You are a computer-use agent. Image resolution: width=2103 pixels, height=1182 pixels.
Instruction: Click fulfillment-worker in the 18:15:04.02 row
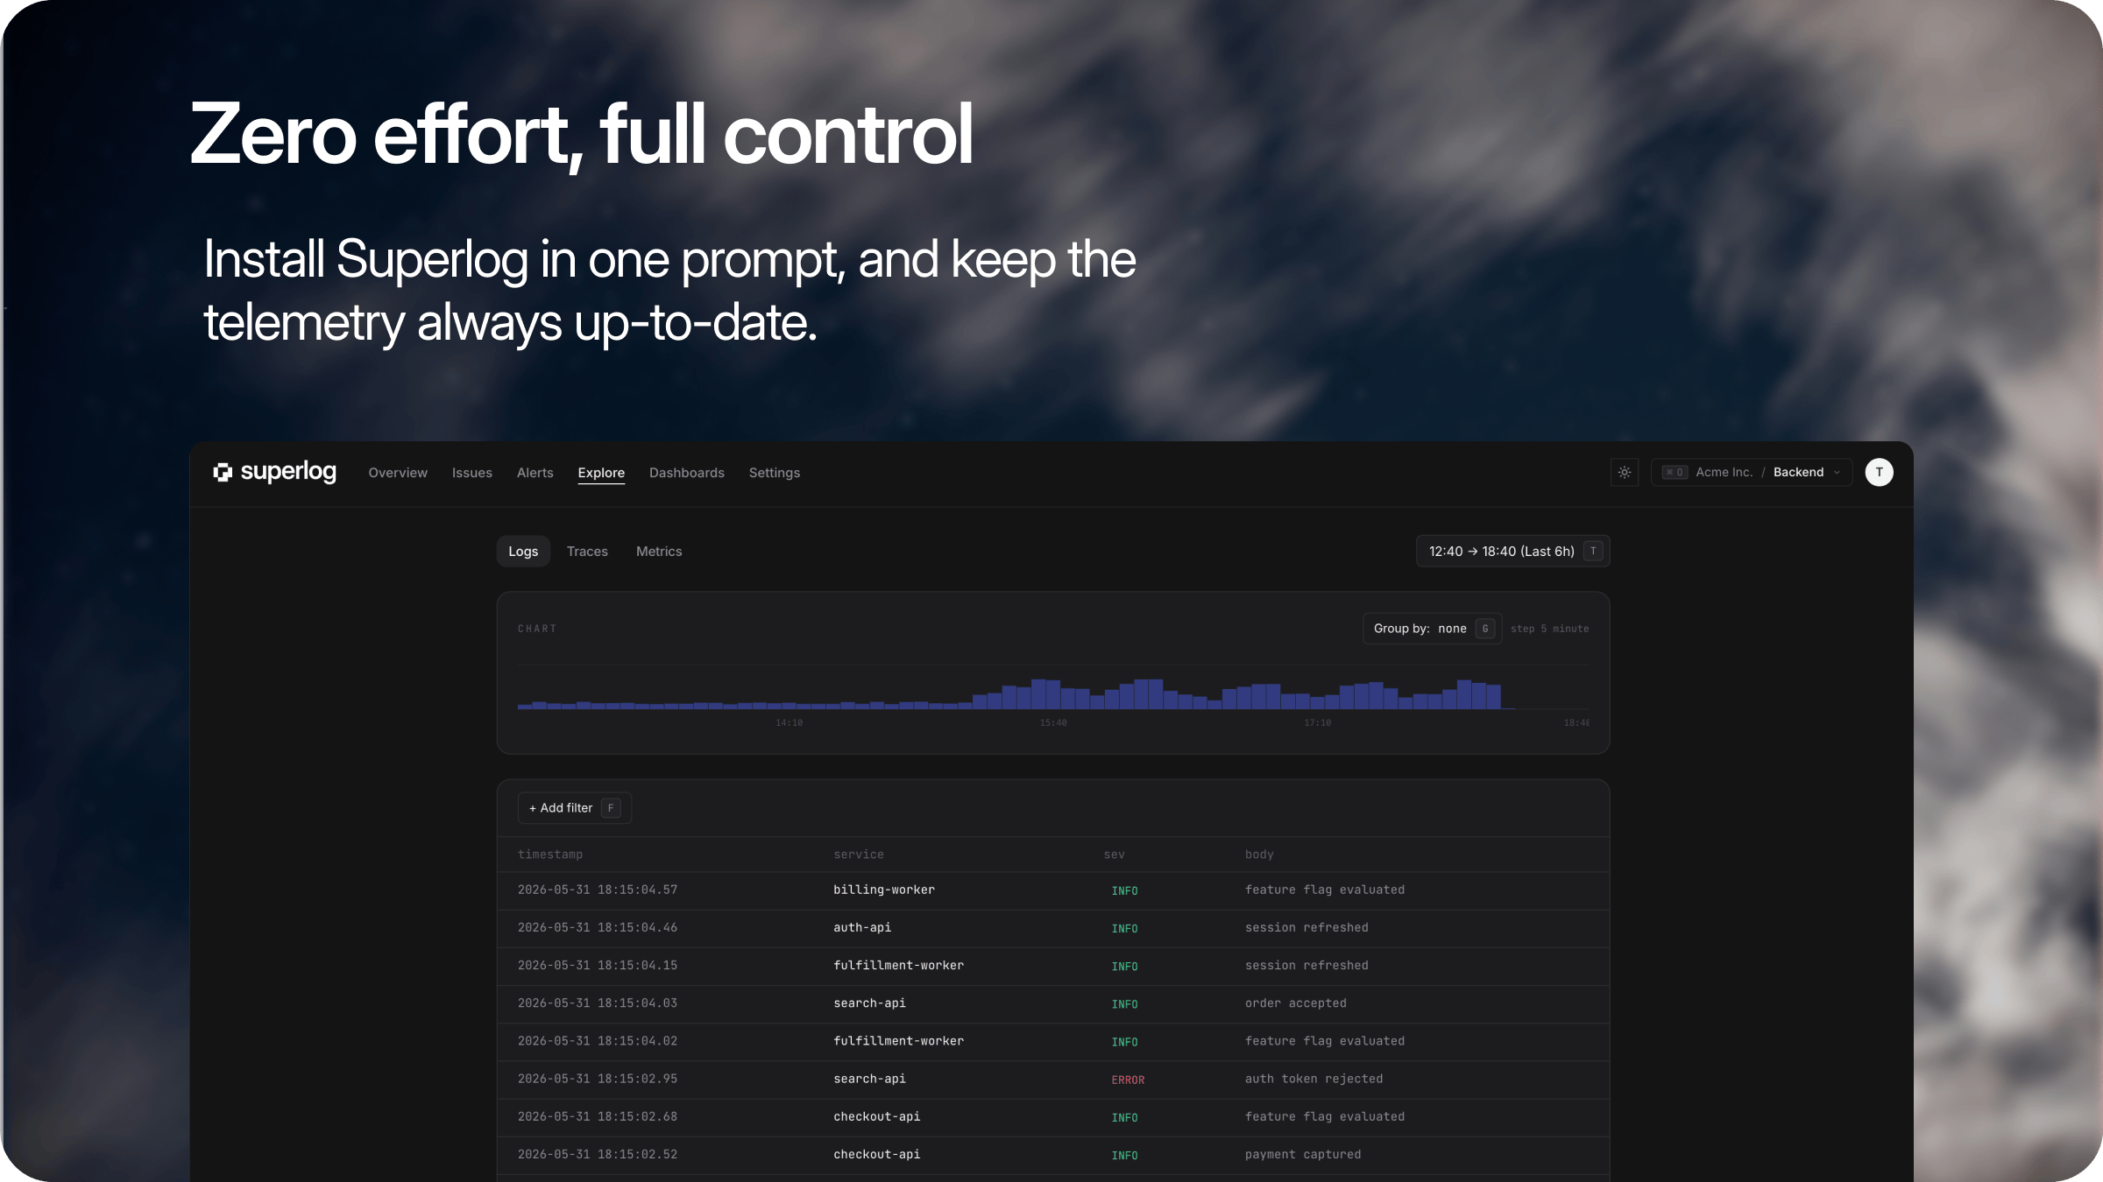coord(898,1041)
